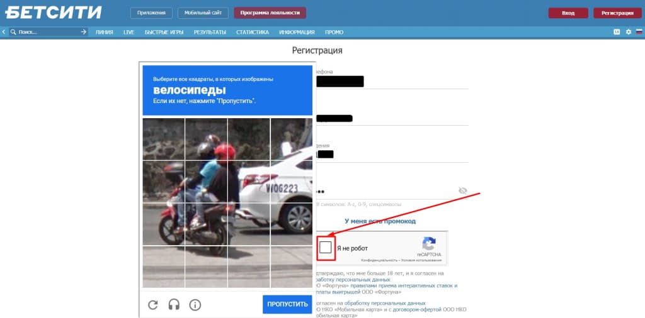Open odds format icon showing 1.5
Image resolution: width=645 pixels, height=318 pixels.
[x=617, y=32]
